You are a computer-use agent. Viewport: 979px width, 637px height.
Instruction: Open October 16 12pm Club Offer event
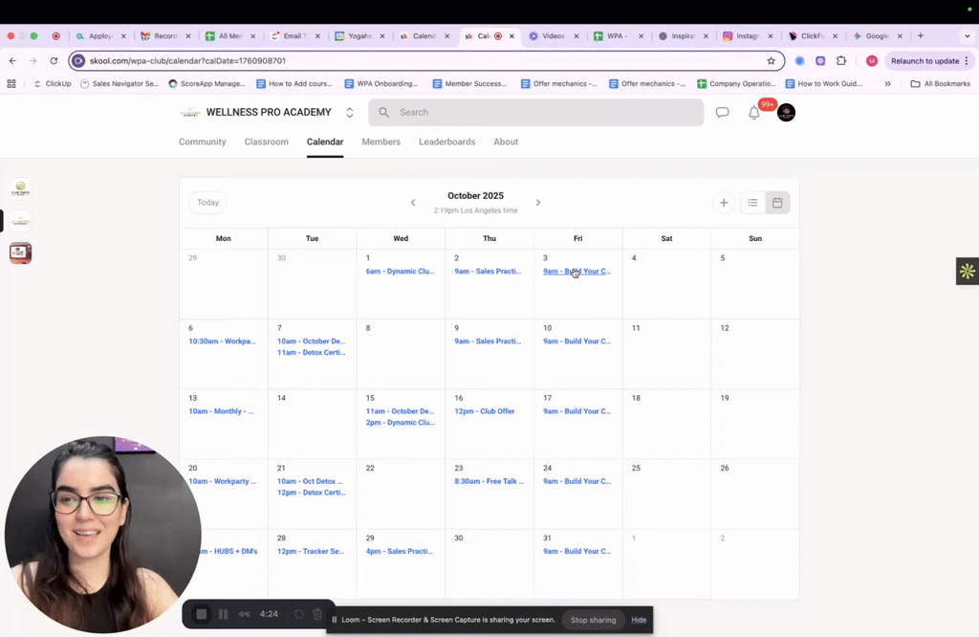(x=485, y=411)
